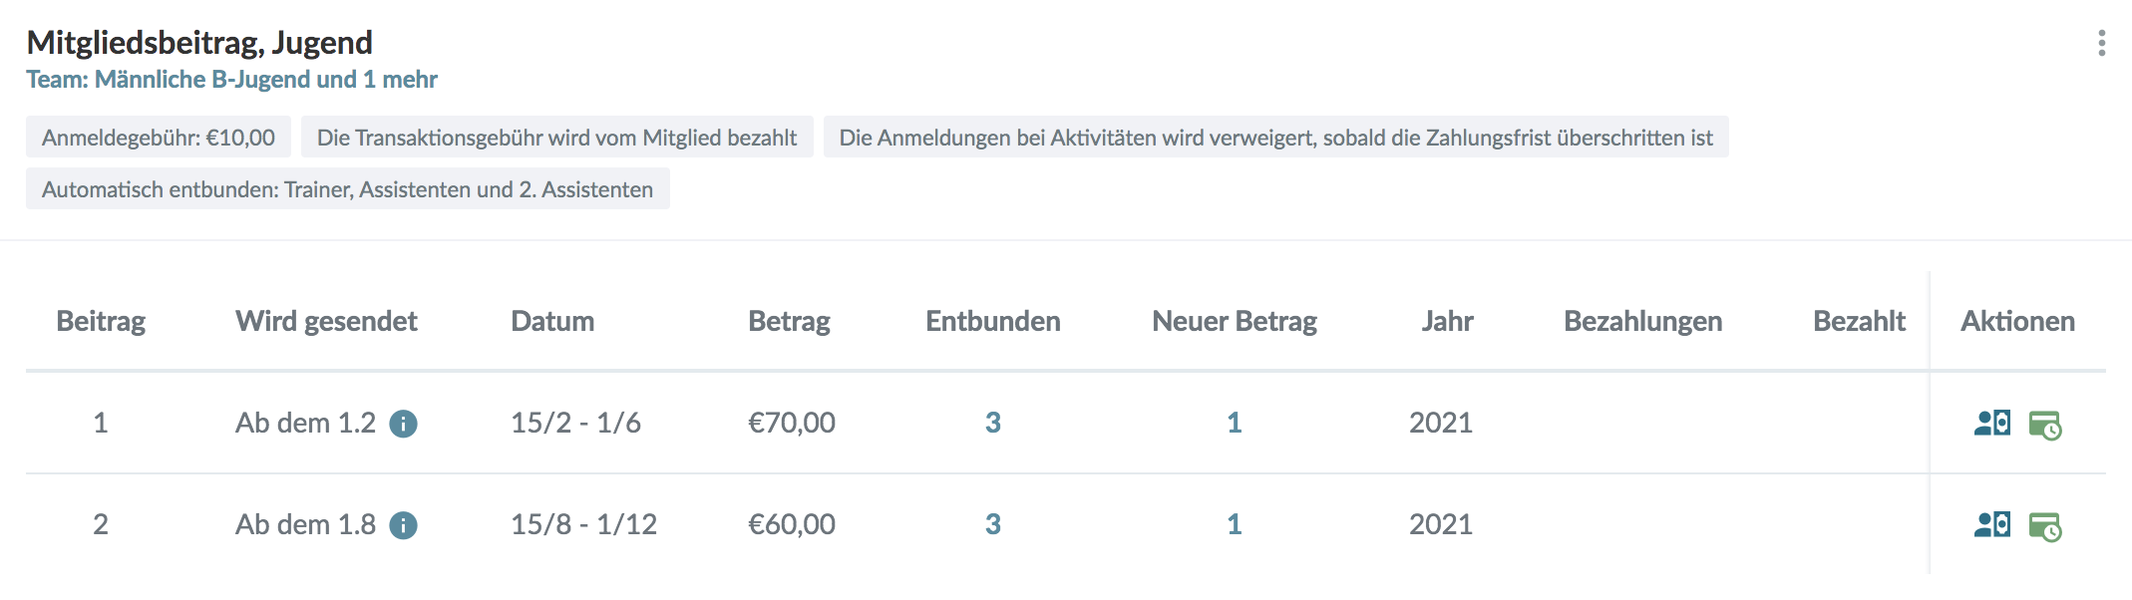The width and height of the screenshot is (2132, 600).
Task: Open Neuer Betrag count 1 in the 15/8 row
Action: (1234, 524)
